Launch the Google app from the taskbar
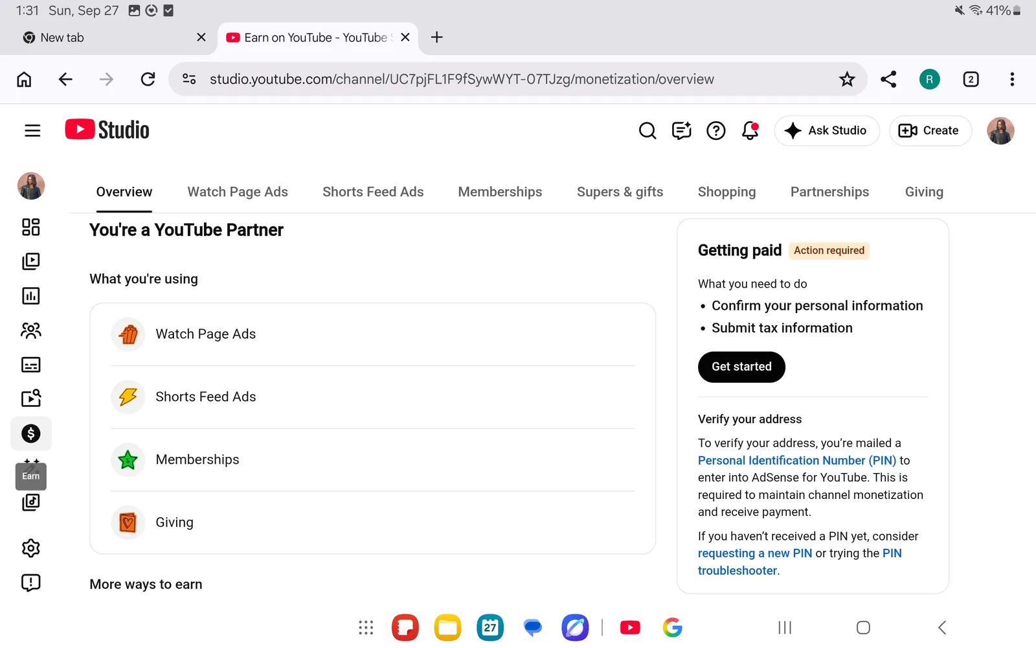This screenshot has width=1036, height=648. point(672,627)
